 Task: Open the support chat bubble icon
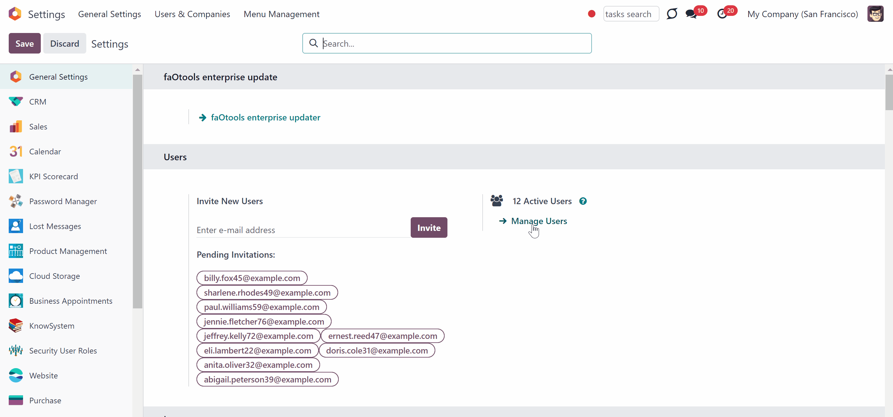coord(672,14)
